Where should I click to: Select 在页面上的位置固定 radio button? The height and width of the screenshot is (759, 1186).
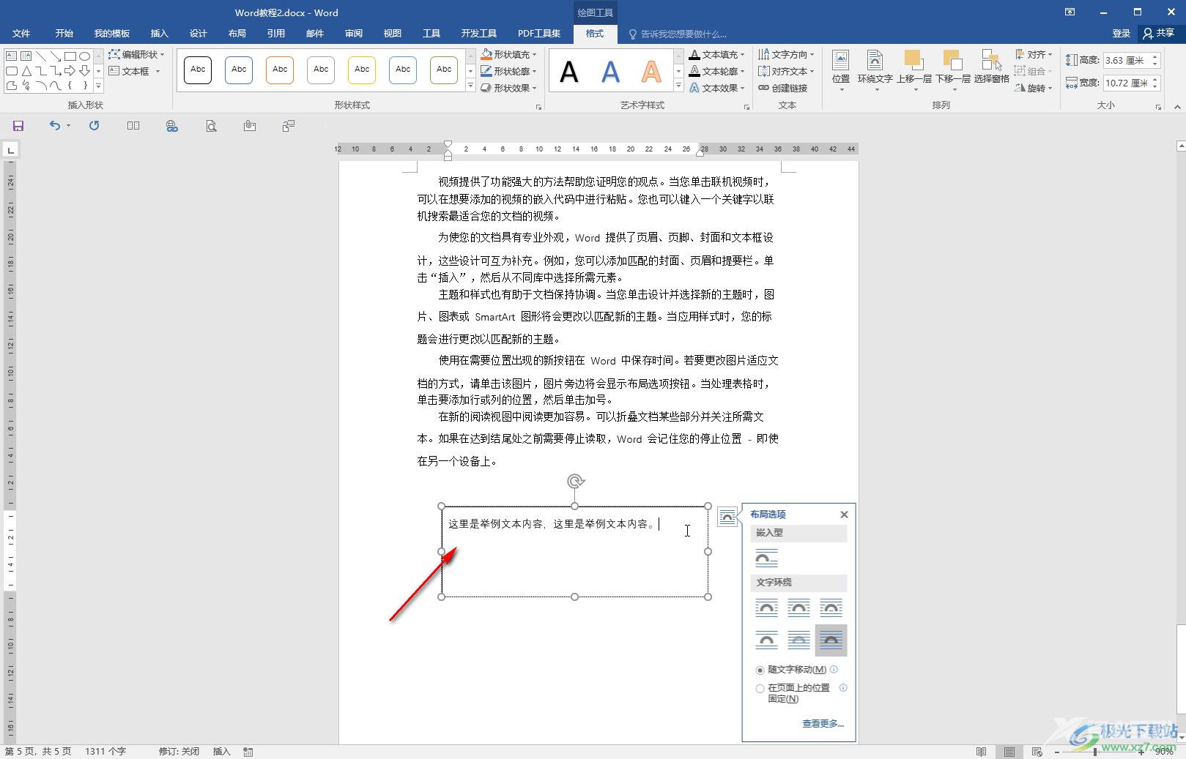pyautogui.click(x=760, y=688)
